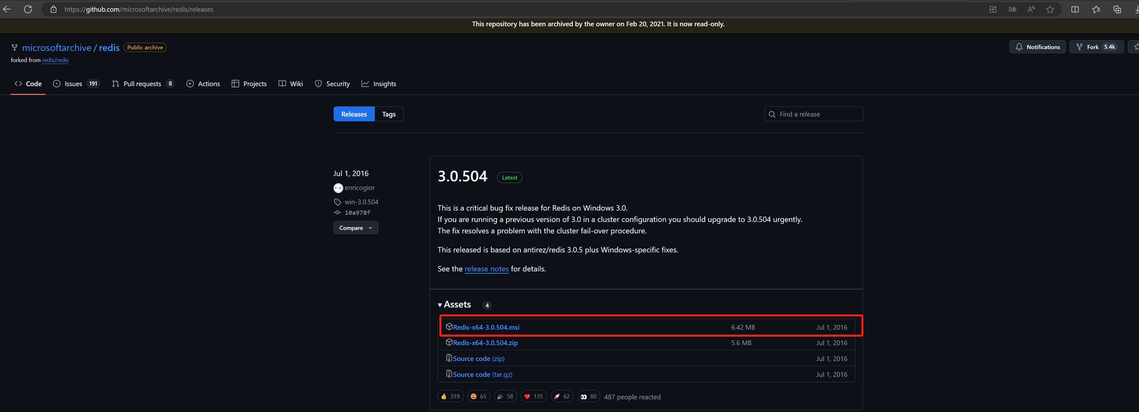
Task: Download Source code (tar.gz)
Action: tap(483, 374)
